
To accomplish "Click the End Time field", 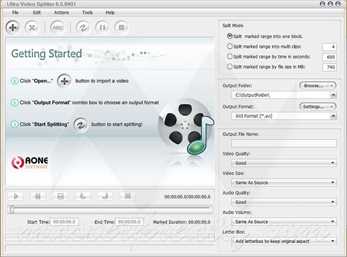I will click(x=129, y=222).
